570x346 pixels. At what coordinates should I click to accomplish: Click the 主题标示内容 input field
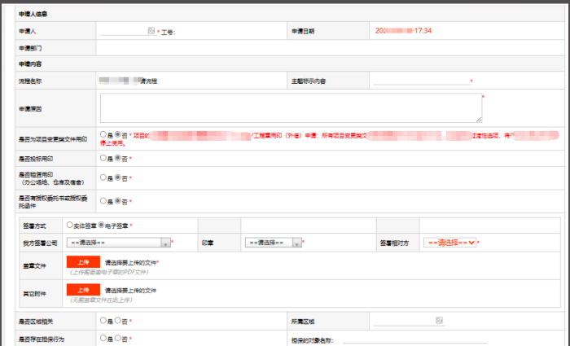[x=421, y=81]
